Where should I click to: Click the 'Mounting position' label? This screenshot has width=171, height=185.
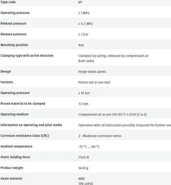(14, 45)
